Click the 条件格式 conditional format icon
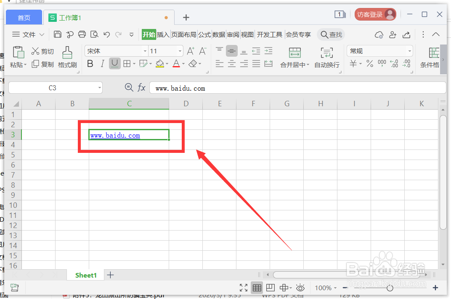This screenshot has width=451, height=299. [x=434, y=53]
